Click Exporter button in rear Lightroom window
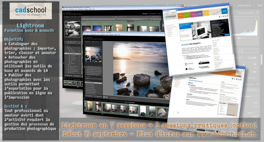 pos(77,76)
